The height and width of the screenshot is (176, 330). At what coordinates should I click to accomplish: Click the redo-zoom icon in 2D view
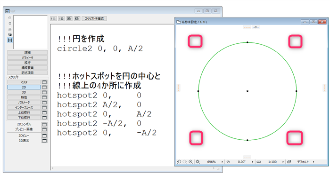185,162
